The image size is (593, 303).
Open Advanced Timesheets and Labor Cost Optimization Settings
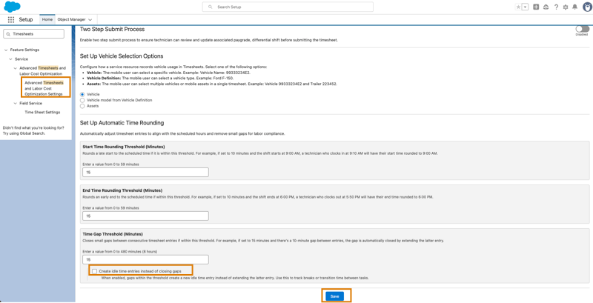coord(44,88)
